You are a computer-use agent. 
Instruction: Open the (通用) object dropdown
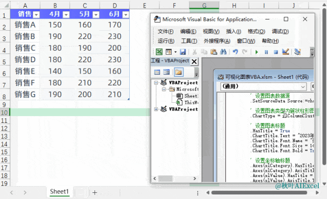click(264, 86)
